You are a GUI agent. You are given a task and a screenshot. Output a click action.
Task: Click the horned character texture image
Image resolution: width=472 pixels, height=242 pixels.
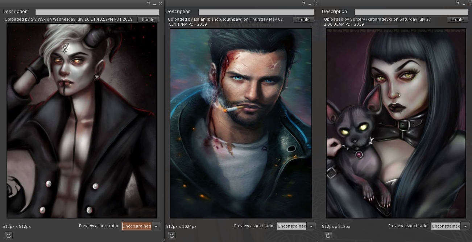pyautogui.click(x=82, y=121)
